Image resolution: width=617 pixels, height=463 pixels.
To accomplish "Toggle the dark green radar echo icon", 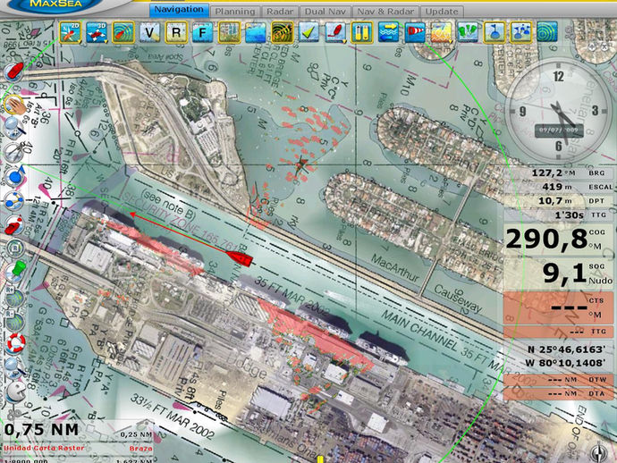I will pyautogui.click(x=283, y=32).
